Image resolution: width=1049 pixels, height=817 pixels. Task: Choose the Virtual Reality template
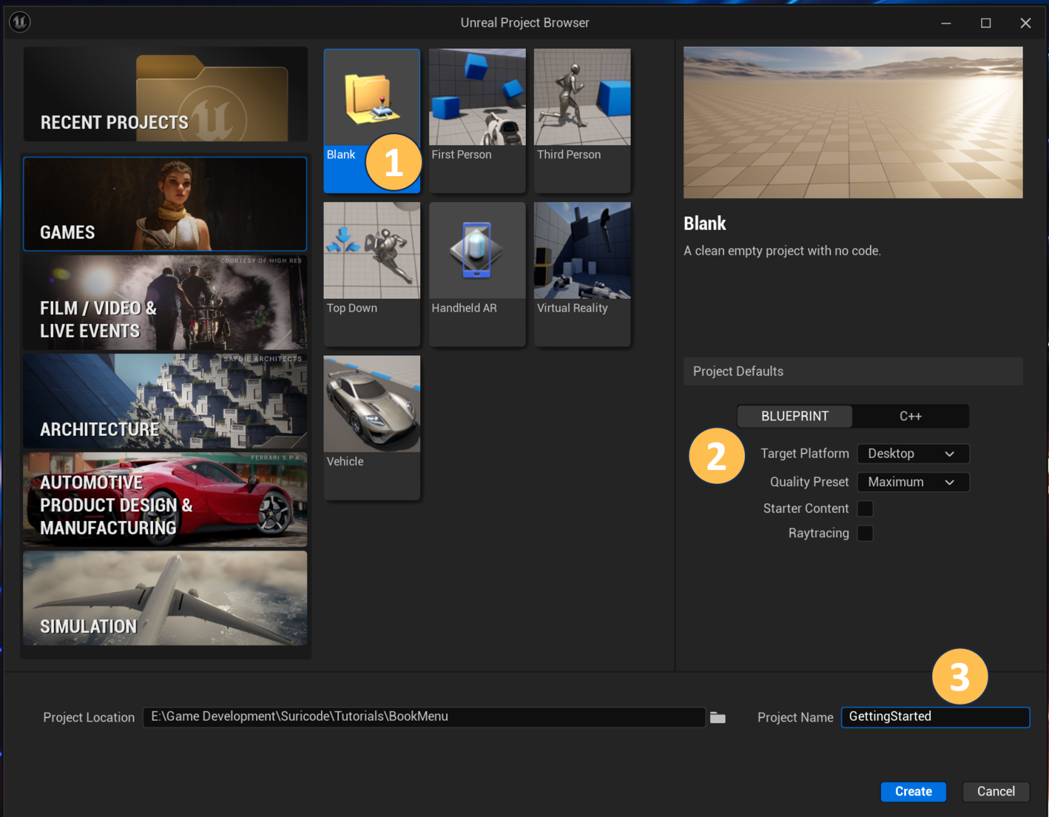[582, 274]
